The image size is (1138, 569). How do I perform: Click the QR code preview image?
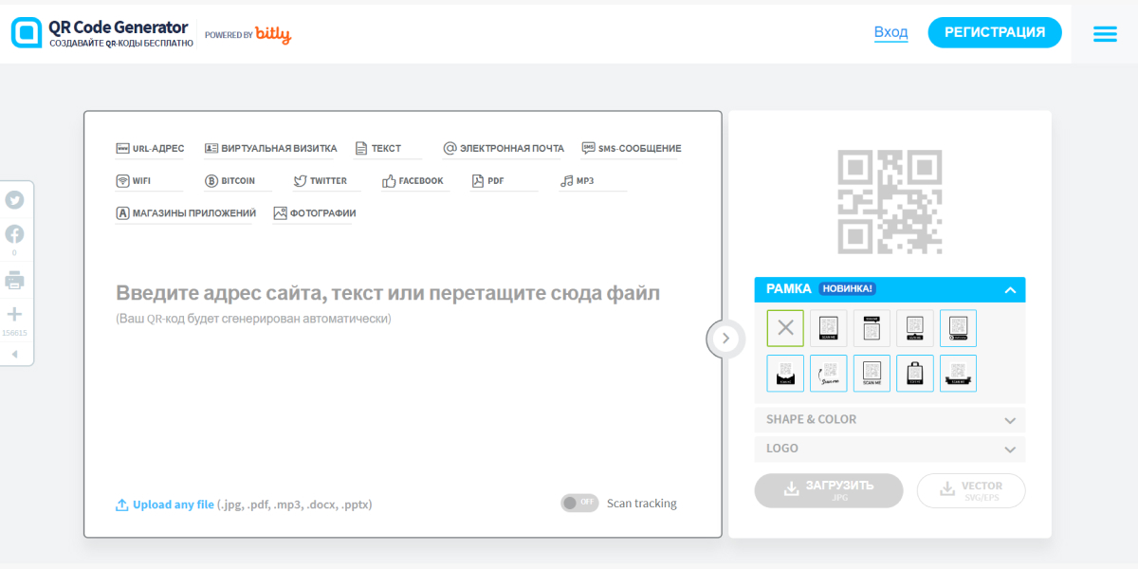pos(890,201)
